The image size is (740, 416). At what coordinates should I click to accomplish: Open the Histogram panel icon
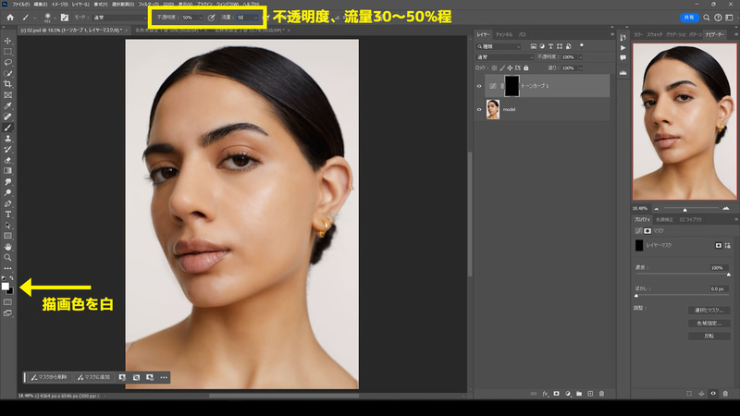click(x=623, y=73)
